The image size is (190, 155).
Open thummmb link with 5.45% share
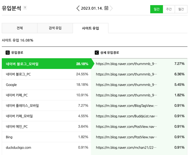(x=126, y=85)
